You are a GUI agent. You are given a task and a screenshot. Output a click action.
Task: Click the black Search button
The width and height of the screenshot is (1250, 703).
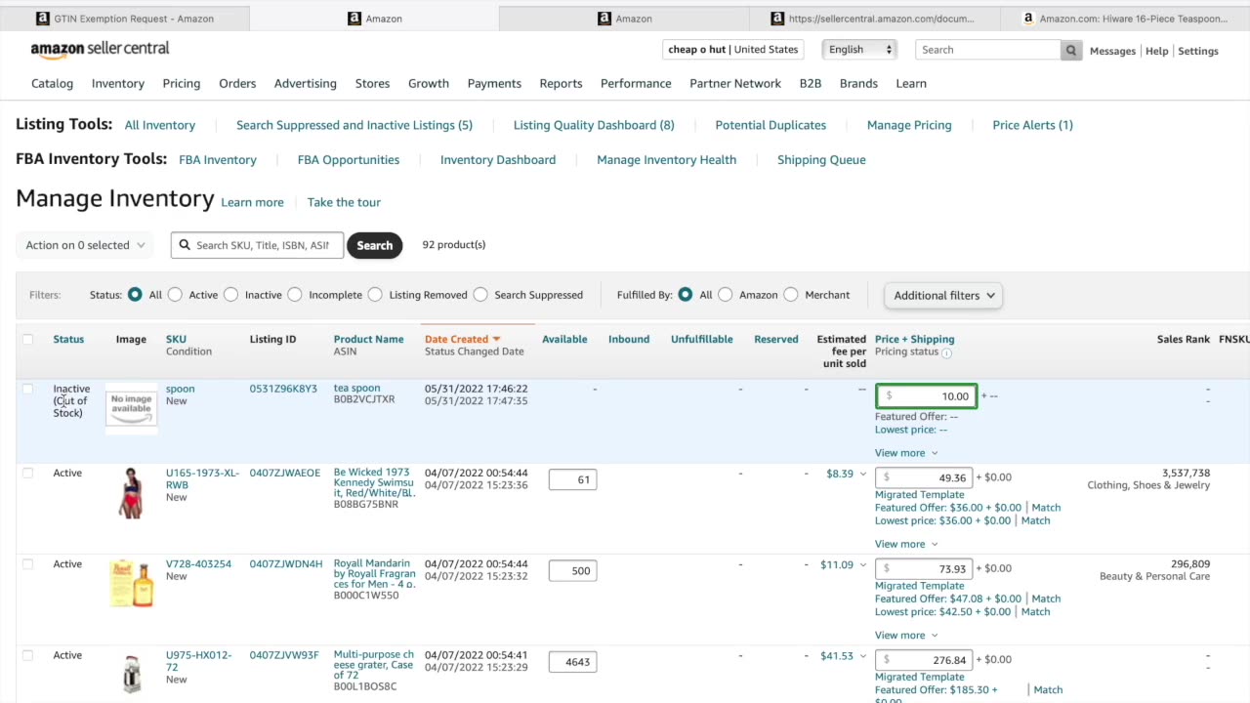click(x=374, y=245)
